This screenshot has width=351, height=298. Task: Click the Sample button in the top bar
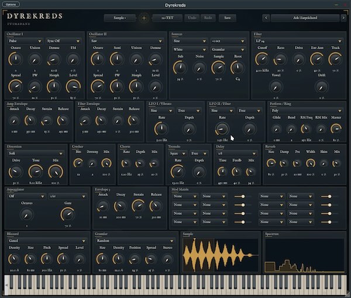pyautogui.click(x=119, y=18)
